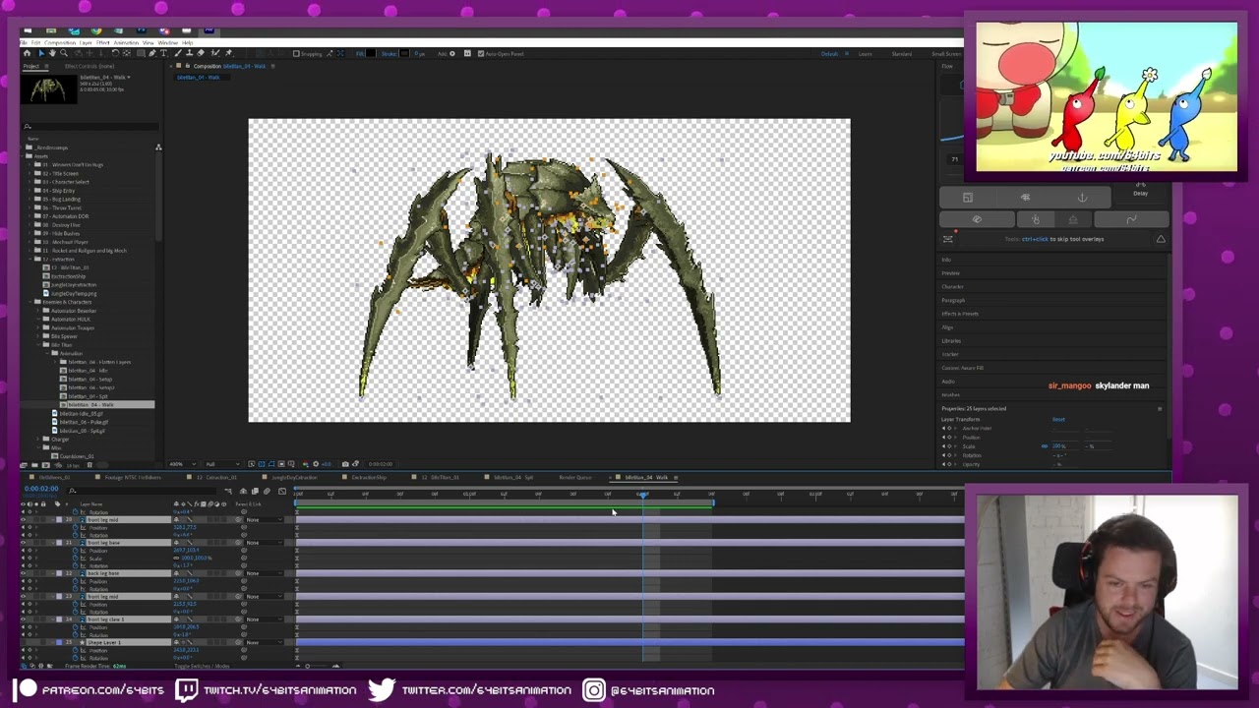
Task: Click Reset in Layer Transform properties
Action: click(x=1058, y=420)
